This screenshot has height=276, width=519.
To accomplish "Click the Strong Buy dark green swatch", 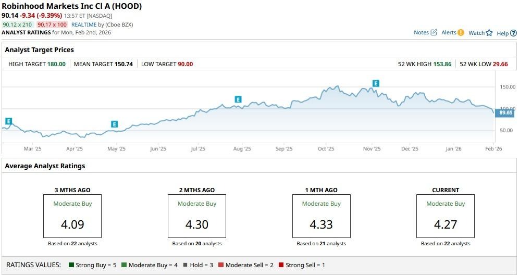I will (x=71, y=265).
